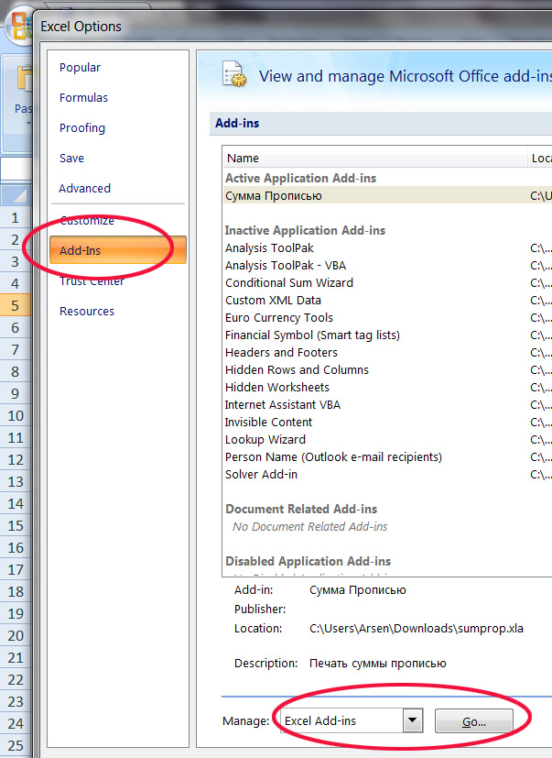This screenshot has width=552, height=758.
Task: Select the Add-Ins category
Action: [x=81, y=250]
